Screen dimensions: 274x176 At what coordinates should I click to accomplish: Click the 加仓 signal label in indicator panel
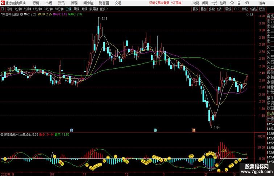[x=224, y=151]
